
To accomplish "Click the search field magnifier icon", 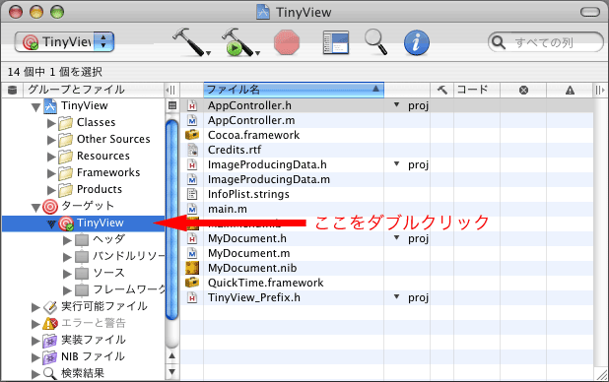I will [498, 42].
